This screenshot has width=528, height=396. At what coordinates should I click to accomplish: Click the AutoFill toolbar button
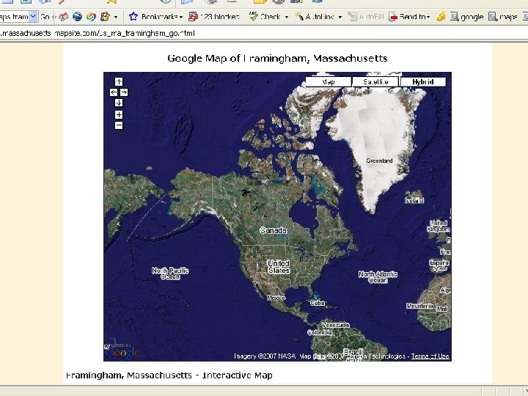pyautogui.click(x=366, y=16)
